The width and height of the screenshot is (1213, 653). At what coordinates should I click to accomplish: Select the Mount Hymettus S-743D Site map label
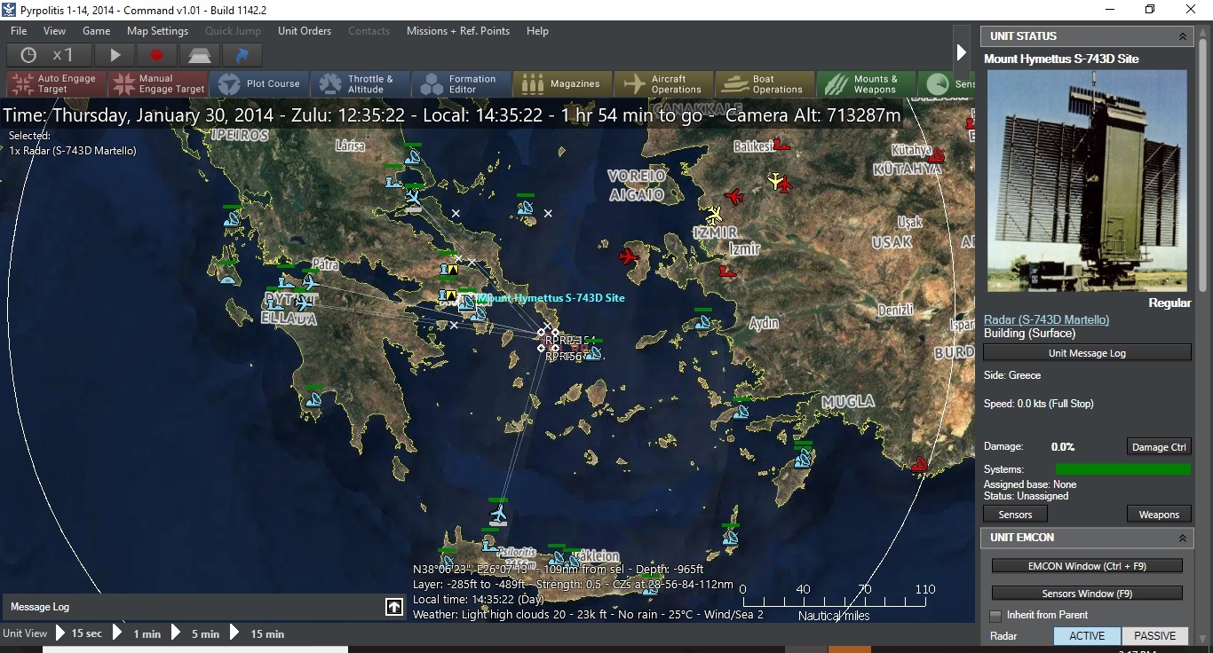coord(551,298)
